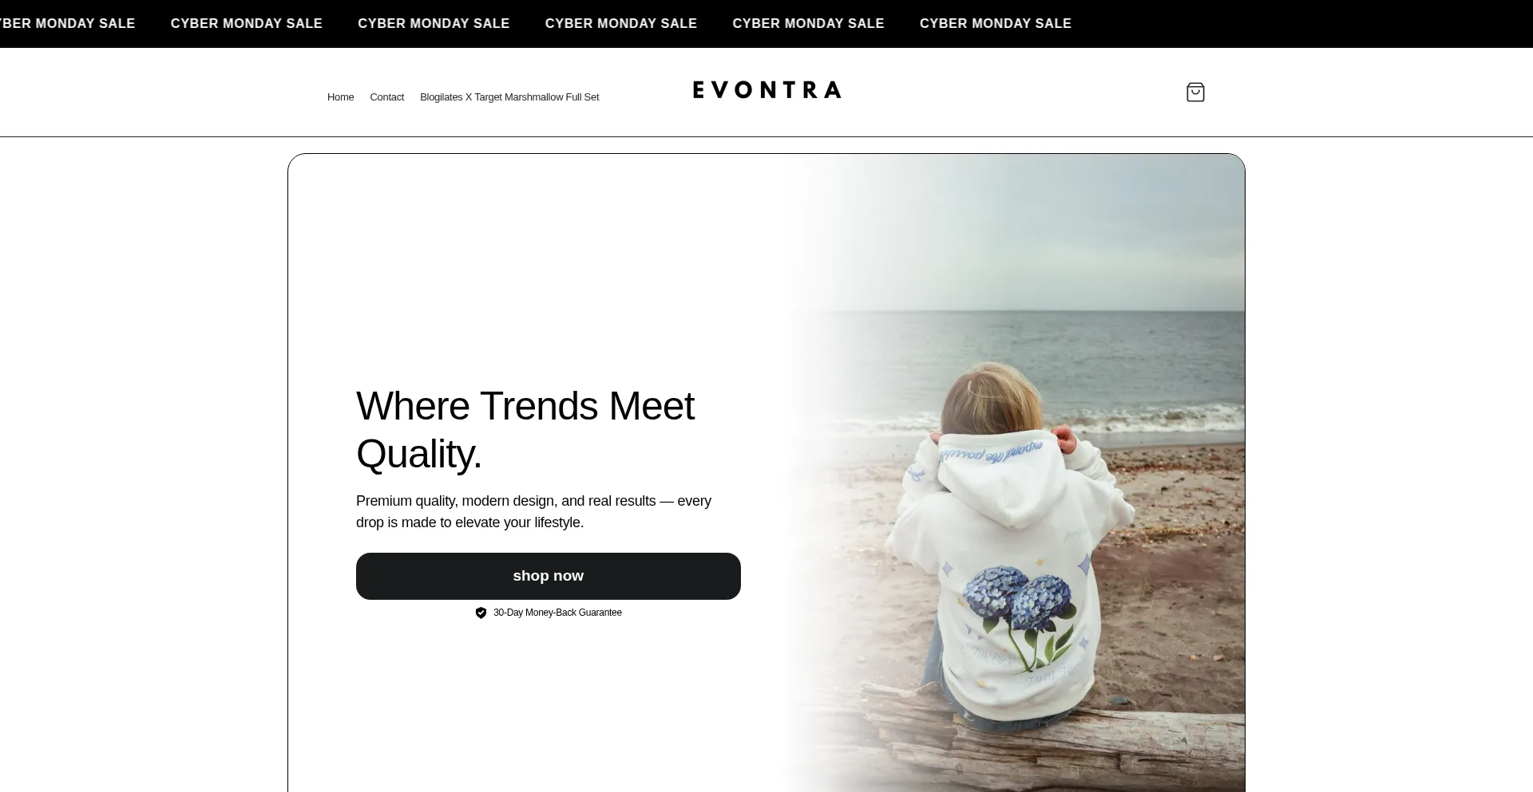Click the rightmost CYBER MONDAY SALE banner text
The height and width of the screenshot is (792, 1533).
996,23
